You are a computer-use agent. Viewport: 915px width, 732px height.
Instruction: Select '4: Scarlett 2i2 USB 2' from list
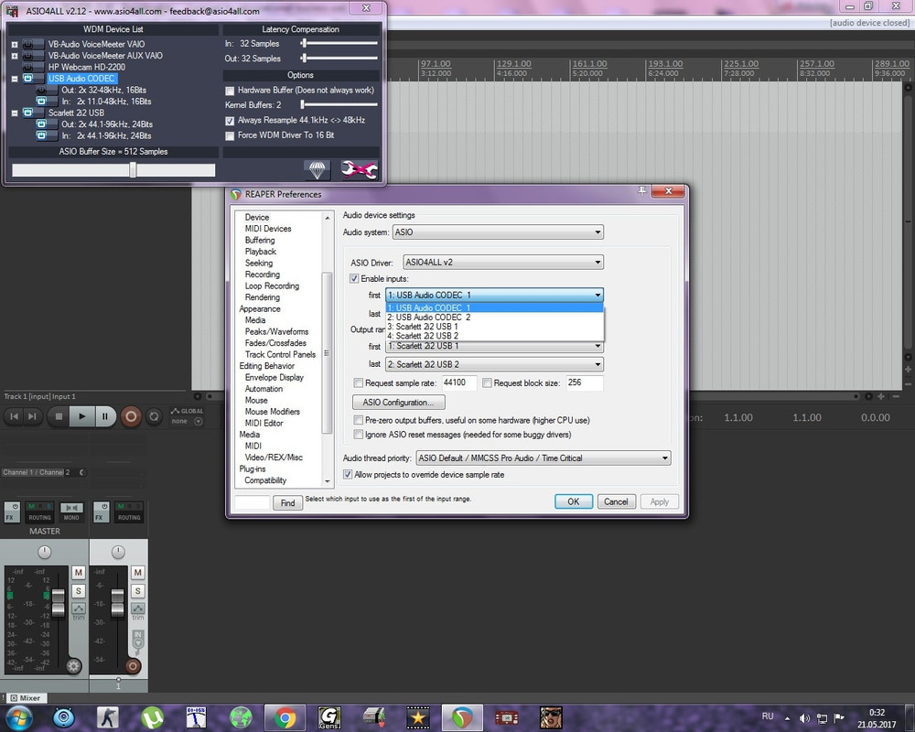tap(494, 336)
